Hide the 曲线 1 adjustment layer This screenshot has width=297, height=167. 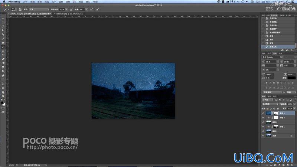click(x=263, y=127)
